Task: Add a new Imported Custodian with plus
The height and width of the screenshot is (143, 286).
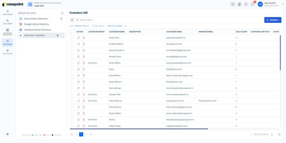Action: click(x=58, y=35)
